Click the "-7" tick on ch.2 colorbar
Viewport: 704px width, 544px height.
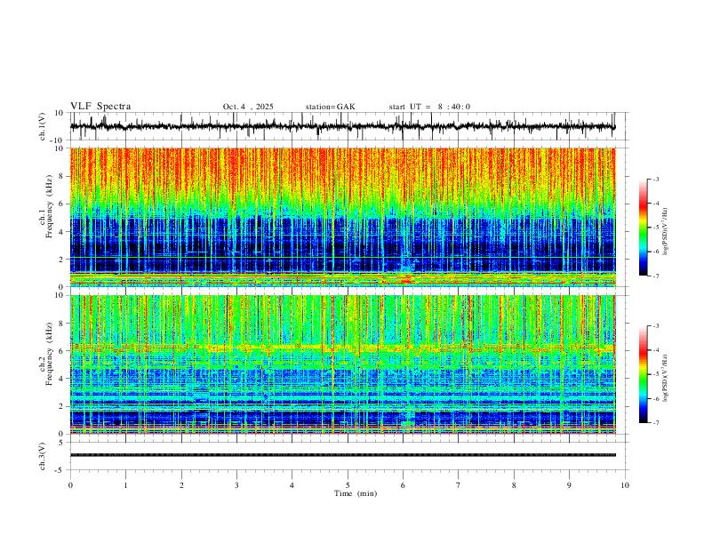(x=655, y=422)
